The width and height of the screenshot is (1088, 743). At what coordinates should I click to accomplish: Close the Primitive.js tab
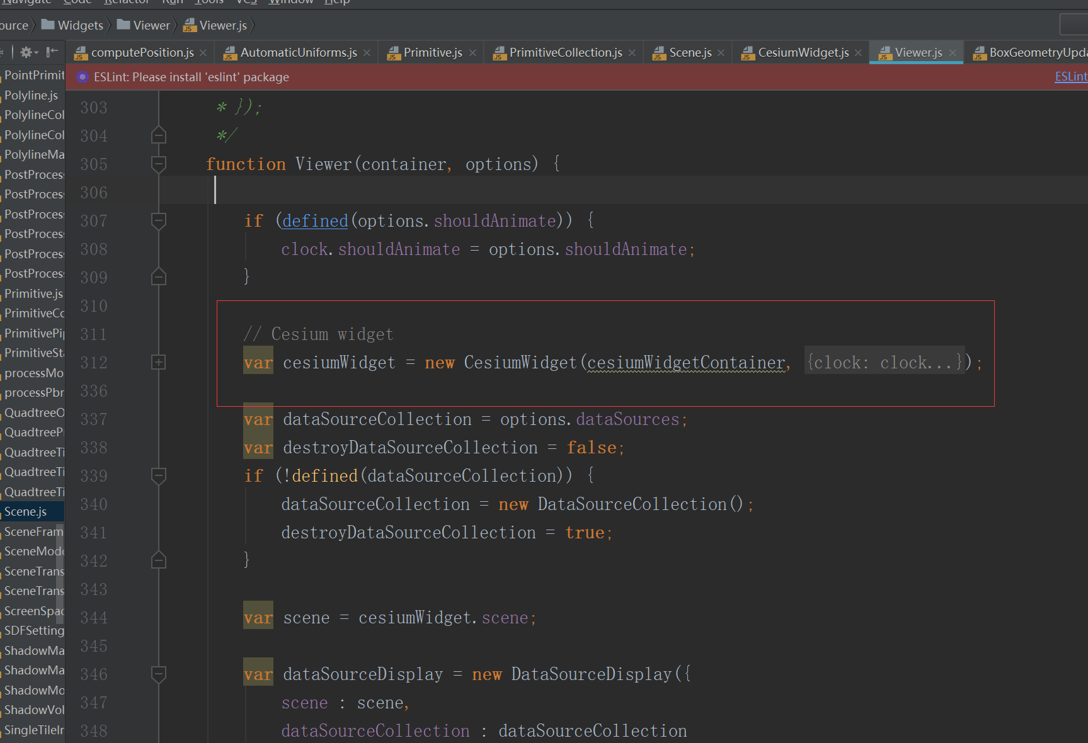click(x=472, y=53)
